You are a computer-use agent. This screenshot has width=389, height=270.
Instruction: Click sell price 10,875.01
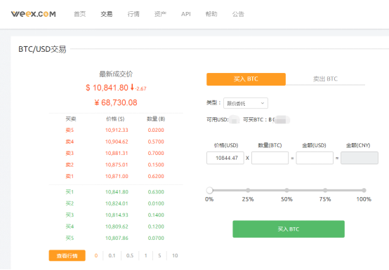tap(117, 165)
